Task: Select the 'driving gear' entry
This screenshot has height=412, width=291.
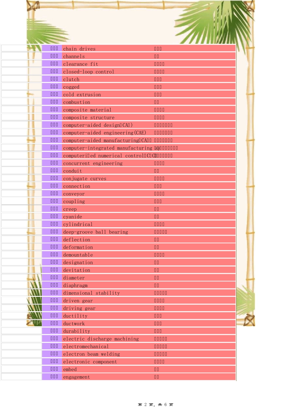Action: point(79,308)
